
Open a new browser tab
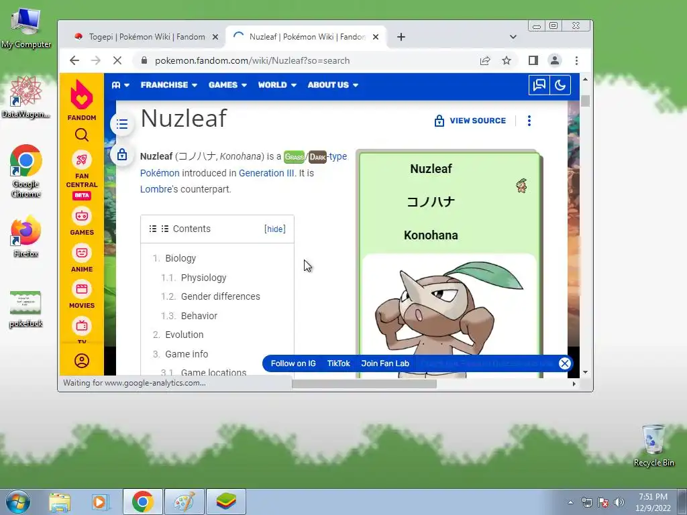tap(401, 37)
